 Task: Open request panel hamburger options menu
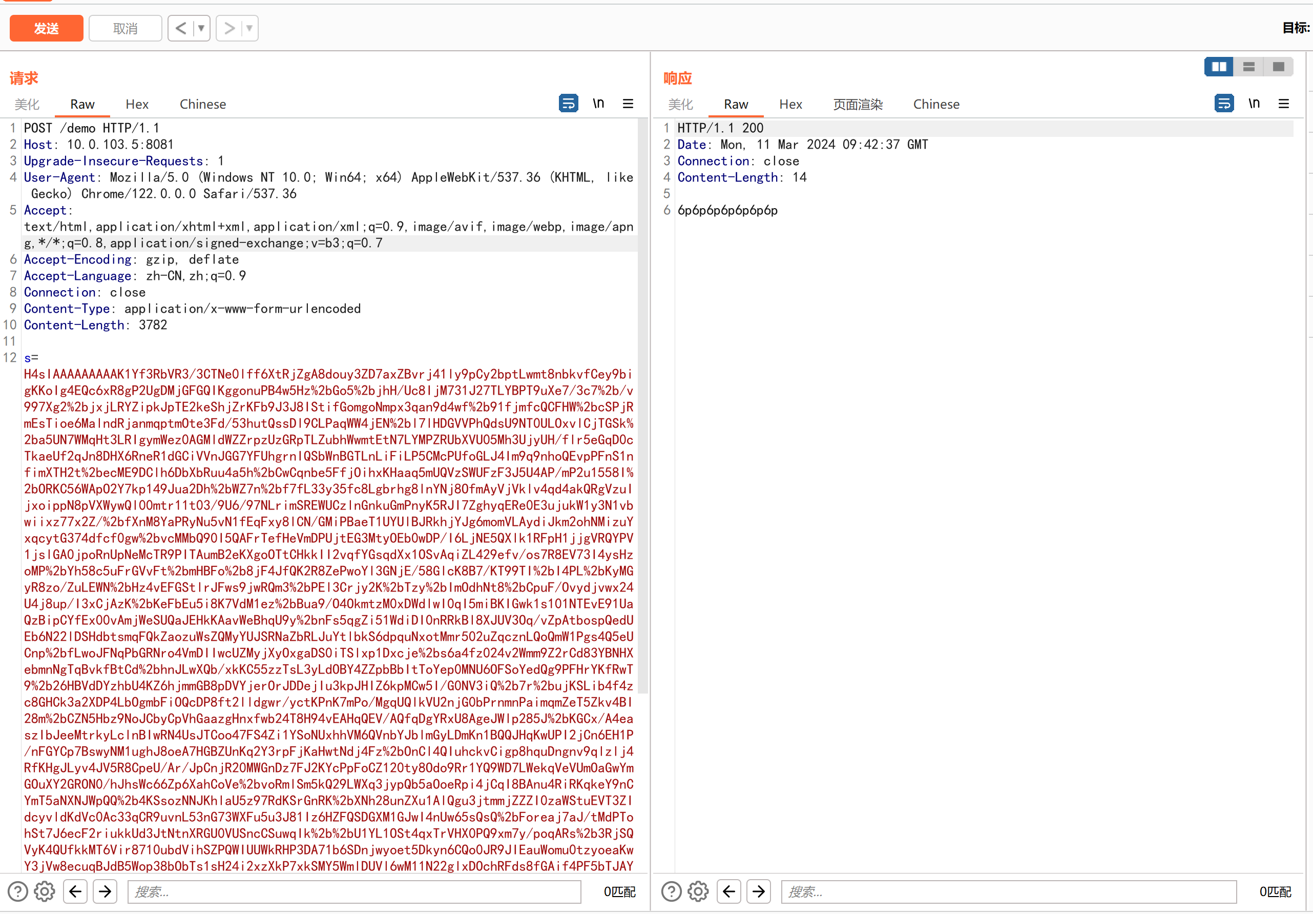pyautogui.click(x=628, y=104)
